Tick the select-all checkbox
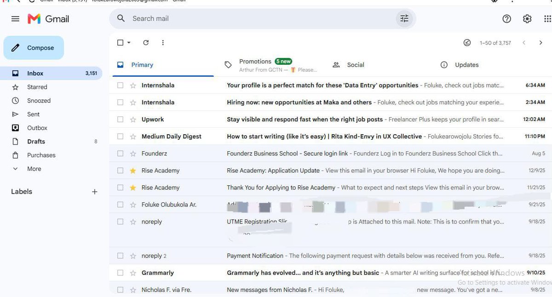The image size is (552, 297). (120, 43)
